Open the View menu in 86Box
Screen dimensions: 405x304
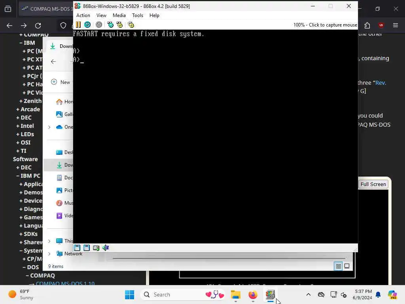(x=101, y=15)
